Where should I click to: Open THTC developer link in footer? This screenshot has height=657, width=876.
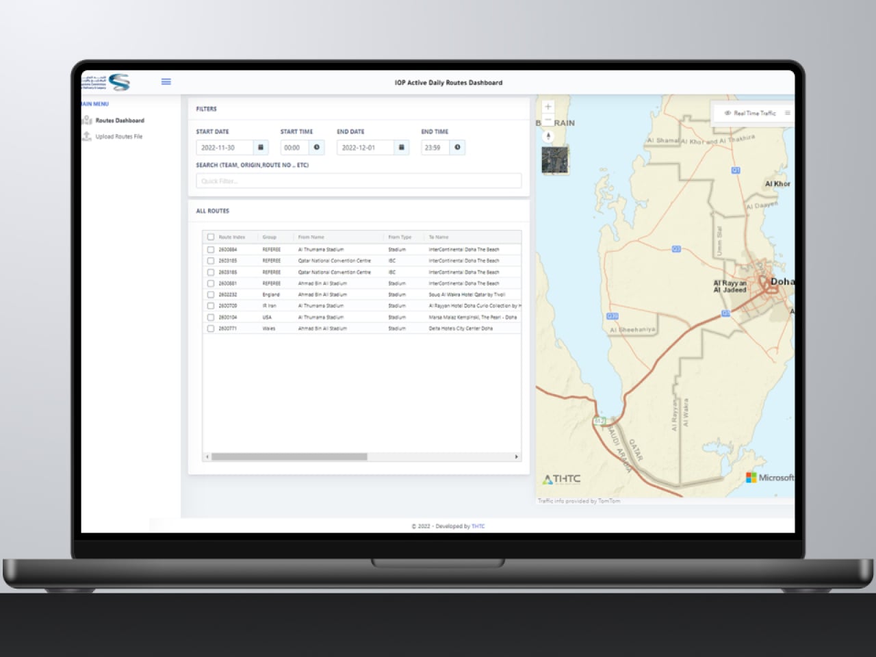pos(478,526)
